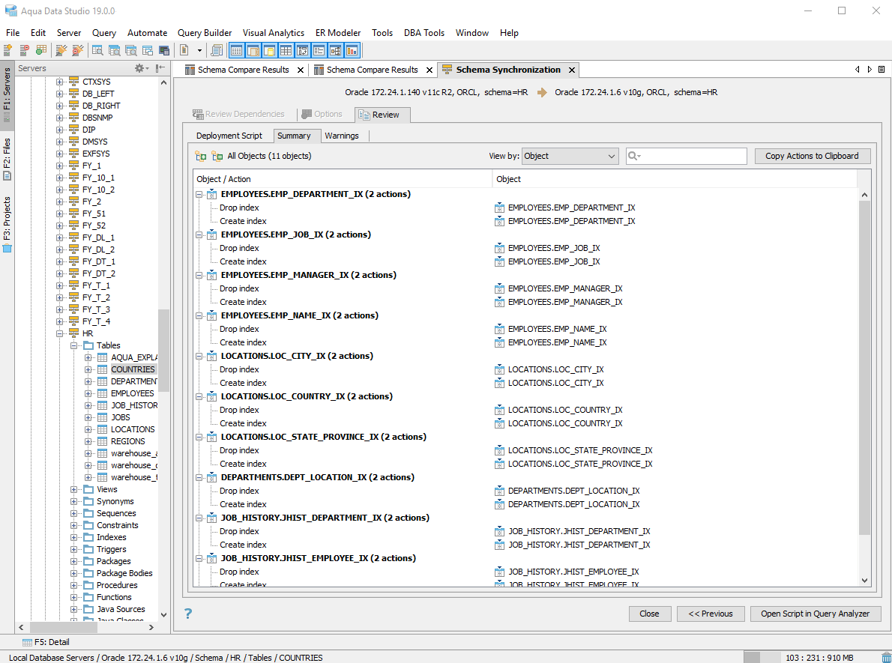Click the object search input field

click(686, 156)
